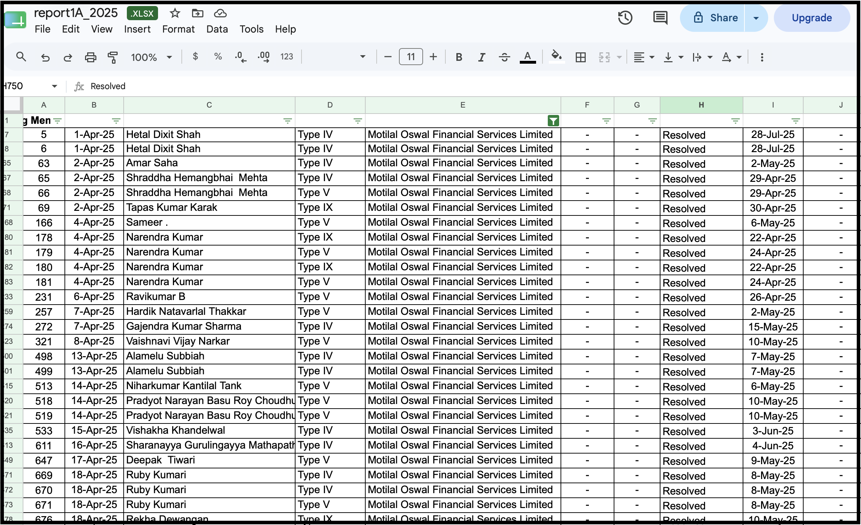Click the Upgrade button
The width and height of the screenshot is (861, 525).
(812, 18)
